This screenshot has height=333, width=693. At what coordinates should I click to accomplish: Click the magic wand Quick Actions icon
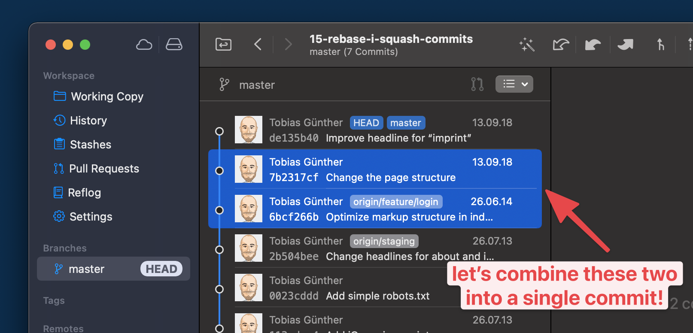point(526,44)
